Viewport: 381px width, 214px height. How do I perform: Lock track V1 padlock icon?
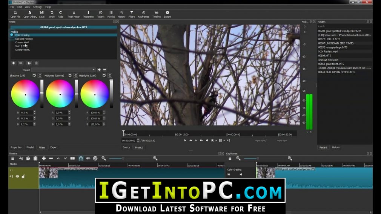(23, 176)
